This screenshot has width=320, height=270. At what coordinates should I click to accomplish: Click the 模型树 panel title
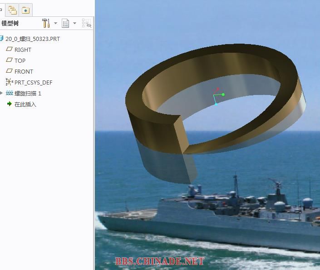10,23
